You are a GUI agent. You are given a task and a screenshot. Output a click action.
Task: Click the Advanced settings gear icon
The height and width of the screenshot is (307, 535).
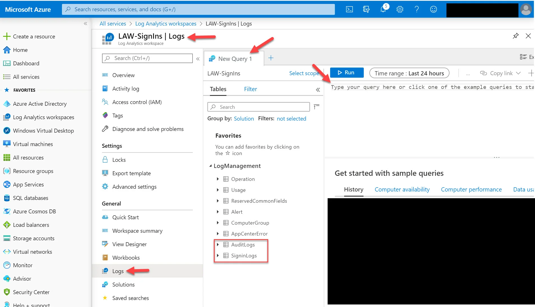[x=105, y=187]
